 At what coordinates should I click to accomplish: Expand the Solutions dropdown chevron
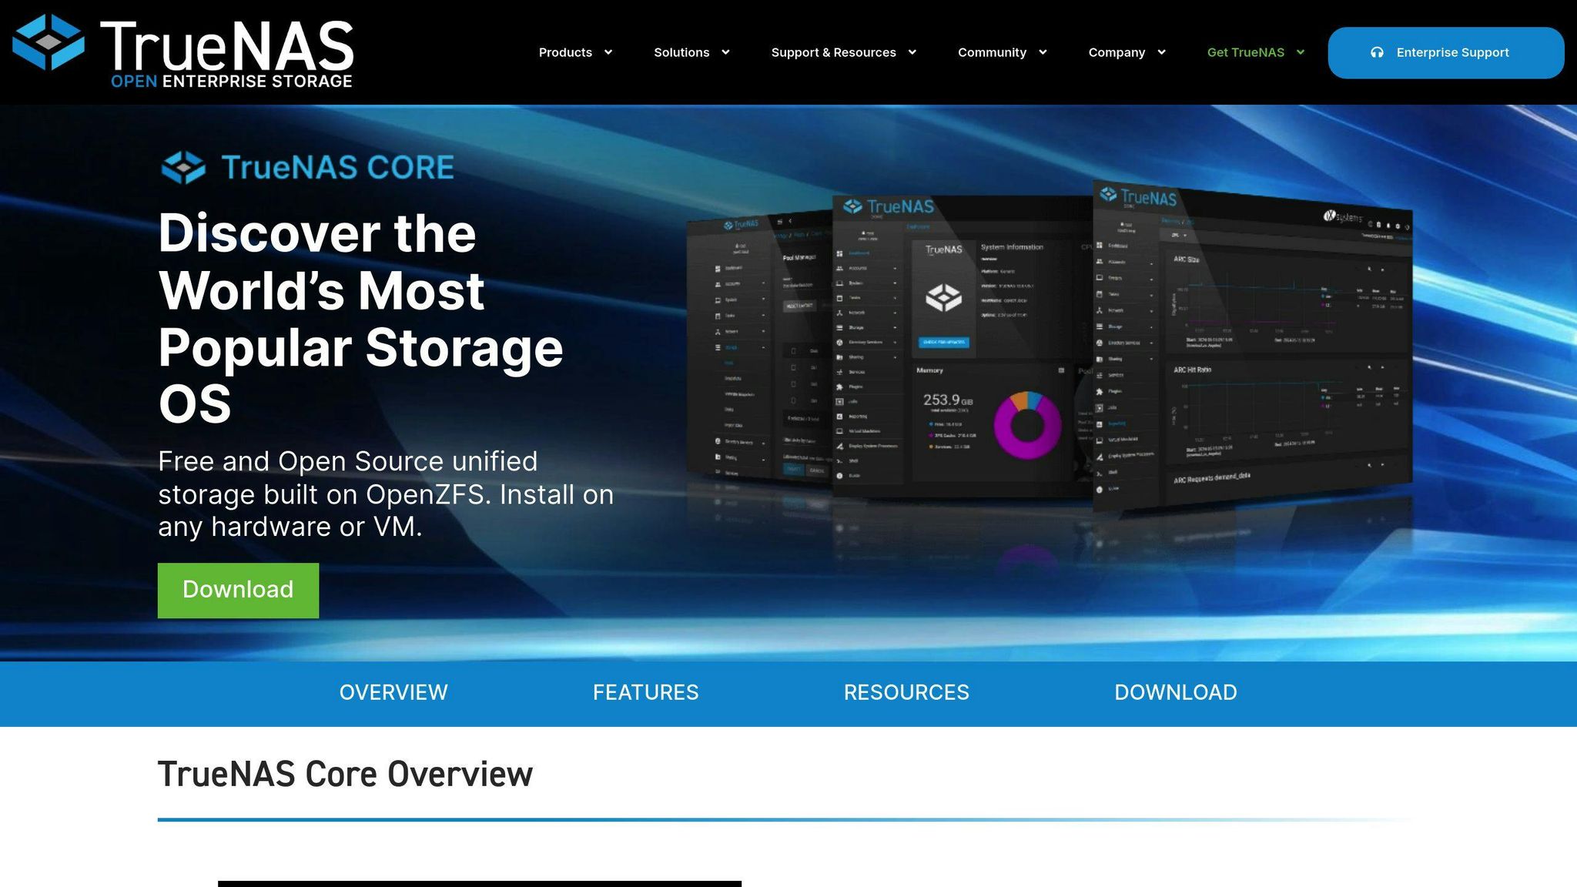point(725,52)
